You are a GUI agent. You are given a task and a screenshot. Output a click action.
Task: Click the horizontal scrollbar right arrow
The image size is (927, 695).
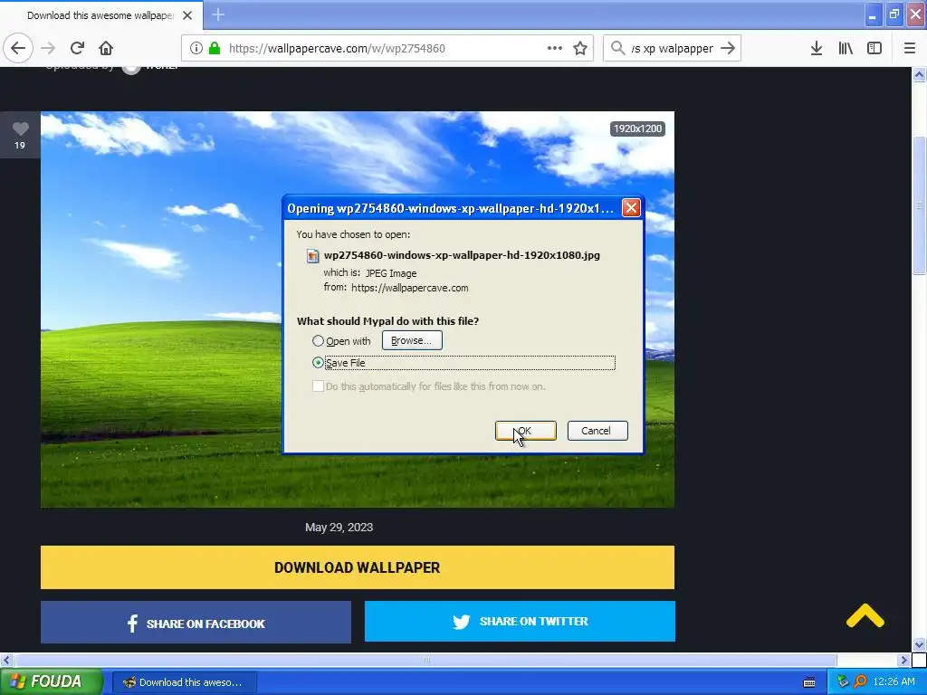click(903, 660)
